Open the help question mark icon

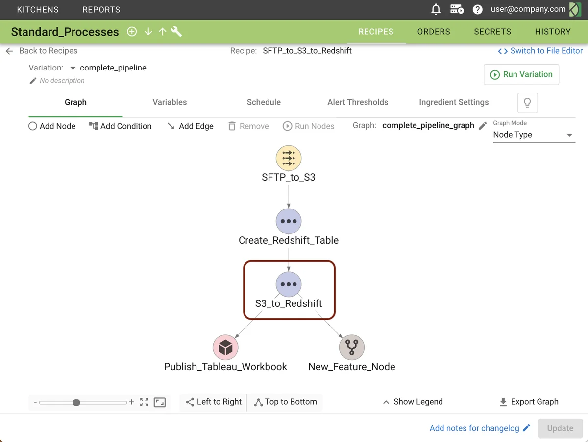[477, 9]
